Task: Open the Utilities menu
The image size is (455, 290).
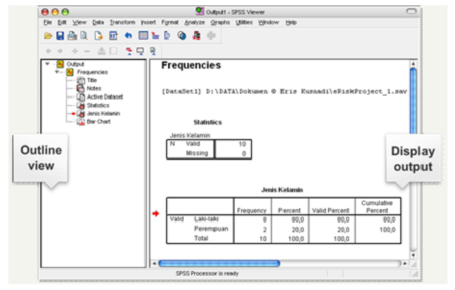Action: pos(244,23)
